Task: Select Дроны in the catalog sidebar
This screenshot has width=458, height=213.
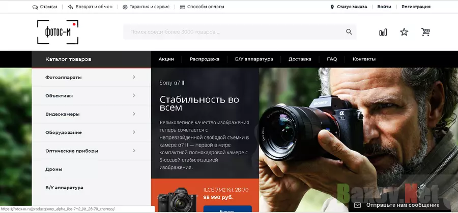Action: click(54, 169)
